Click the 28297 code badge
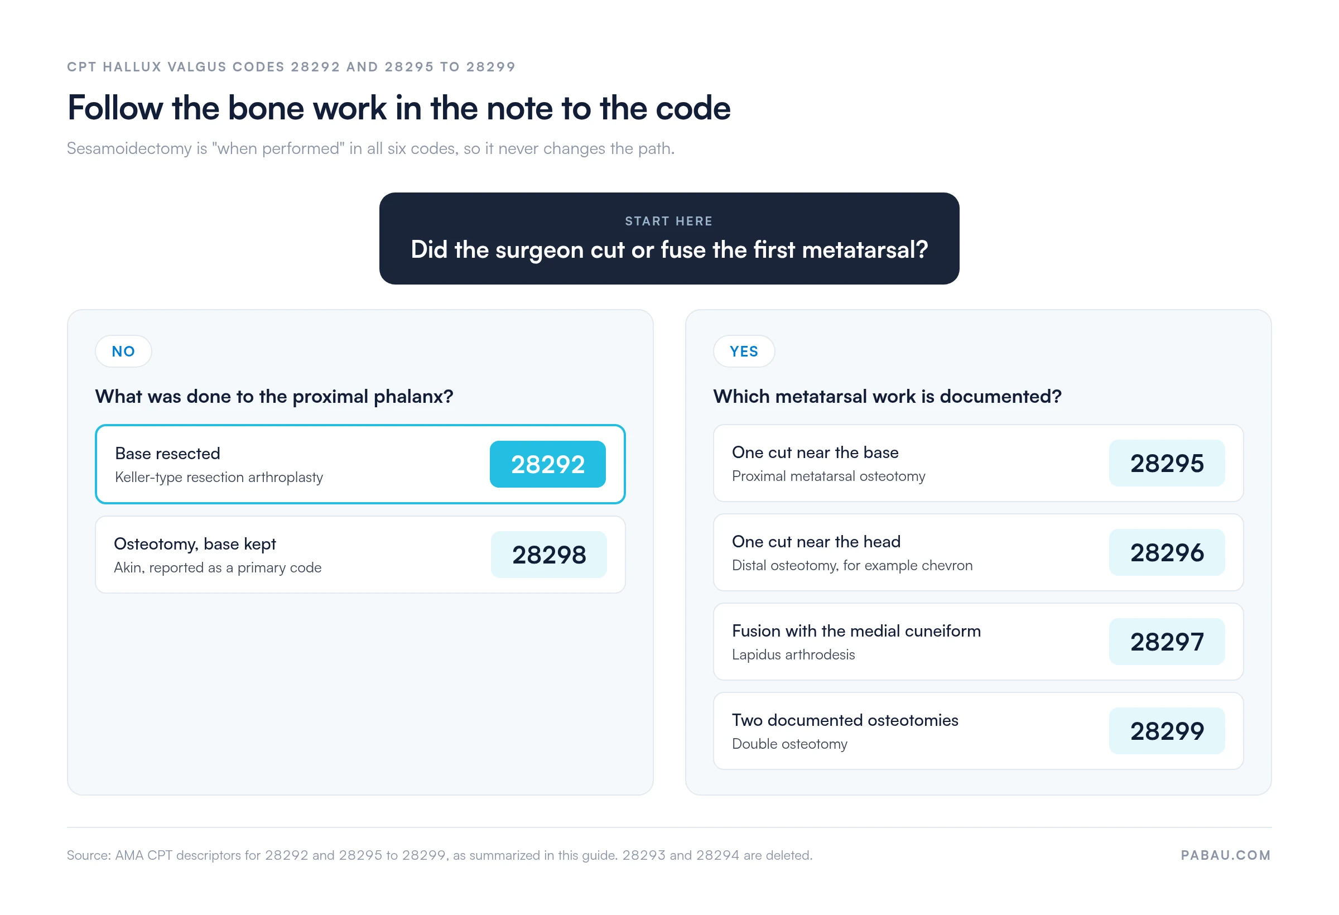This screenshot has height=915, width=1339. [1167, 641]
